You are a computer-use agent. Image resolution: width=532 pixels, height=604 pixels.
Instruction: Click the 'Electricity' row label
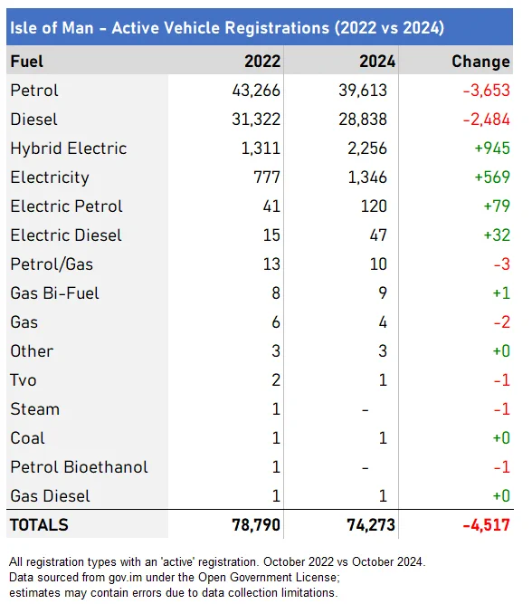tap(50, 177)
